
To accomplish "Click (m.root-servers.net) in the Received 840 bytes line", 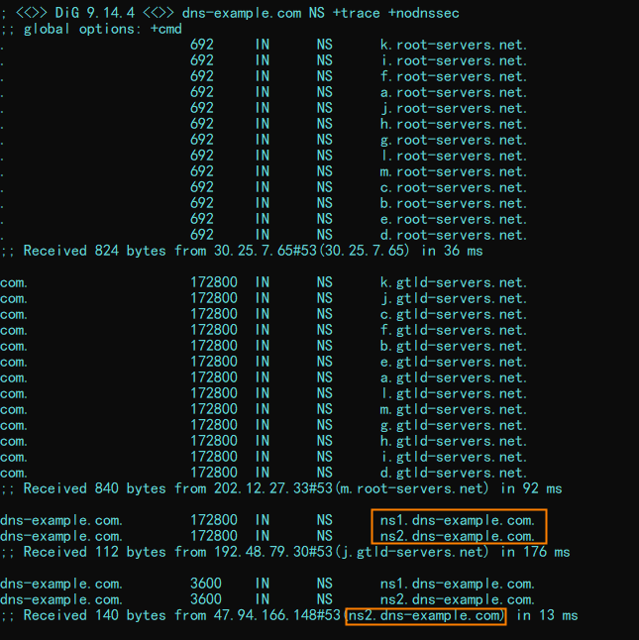I will 412,488.
